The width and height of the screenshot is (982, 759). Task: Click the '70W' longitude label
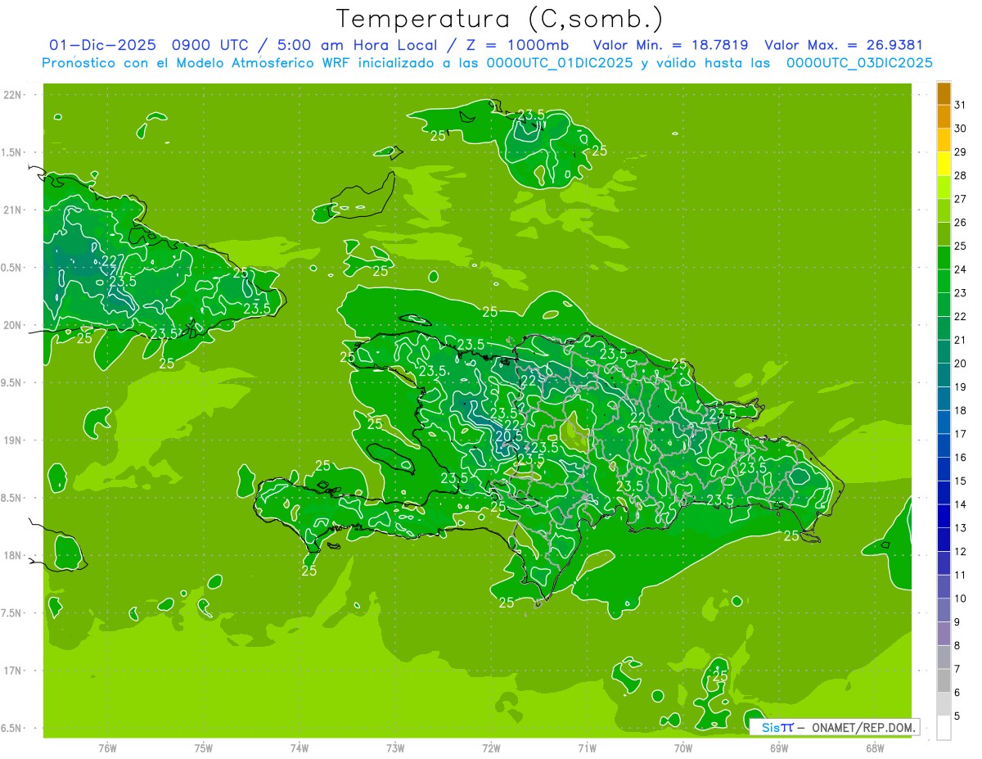coord(683,748)
